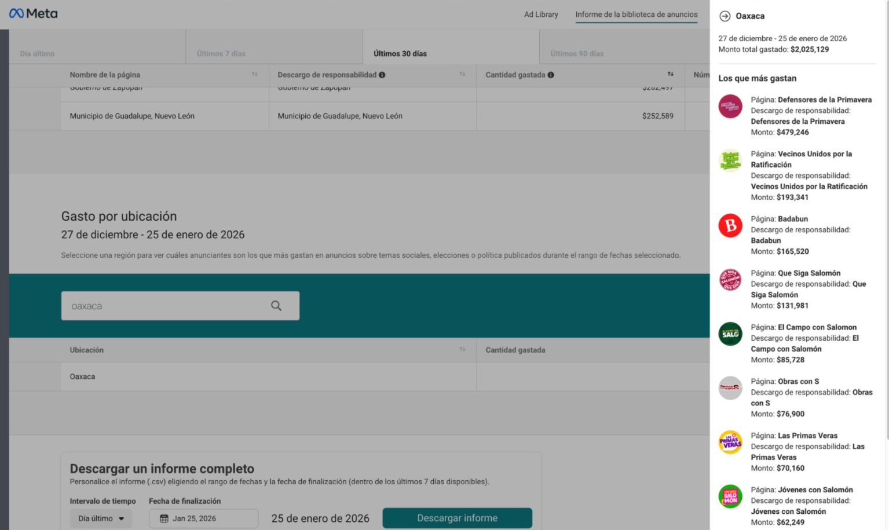889x530 pixels.
Task: Close the Oaxaca side panel arrow icon
Action: click(725, 16)
